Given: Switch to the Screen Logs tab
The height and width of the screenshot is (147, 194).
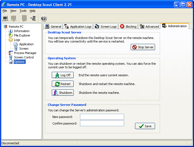Looking at the screenshot, I should click(x=105, y=27).
